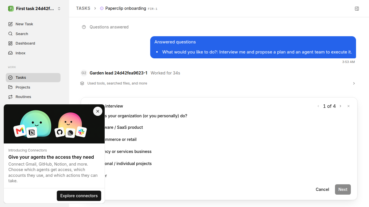This screenshot has width=369, height=207.
Task: Open the Dashboard grid icon
Action: pos(10,43)
